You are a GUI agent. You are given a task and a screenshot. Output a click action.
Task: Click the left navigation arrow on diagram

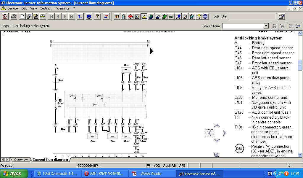(x=209, y=133)
